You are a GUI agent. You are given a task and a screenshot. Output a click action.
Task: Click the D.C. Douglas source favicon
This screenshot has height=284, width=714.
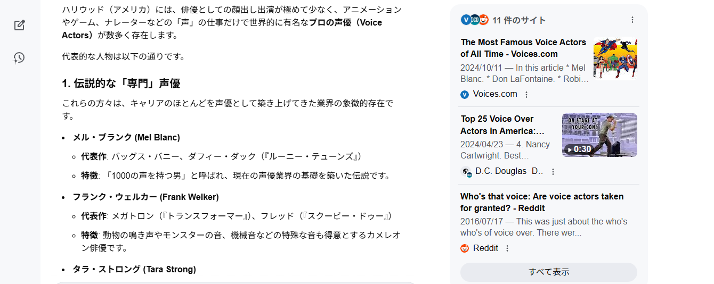[x=467, y=172]
